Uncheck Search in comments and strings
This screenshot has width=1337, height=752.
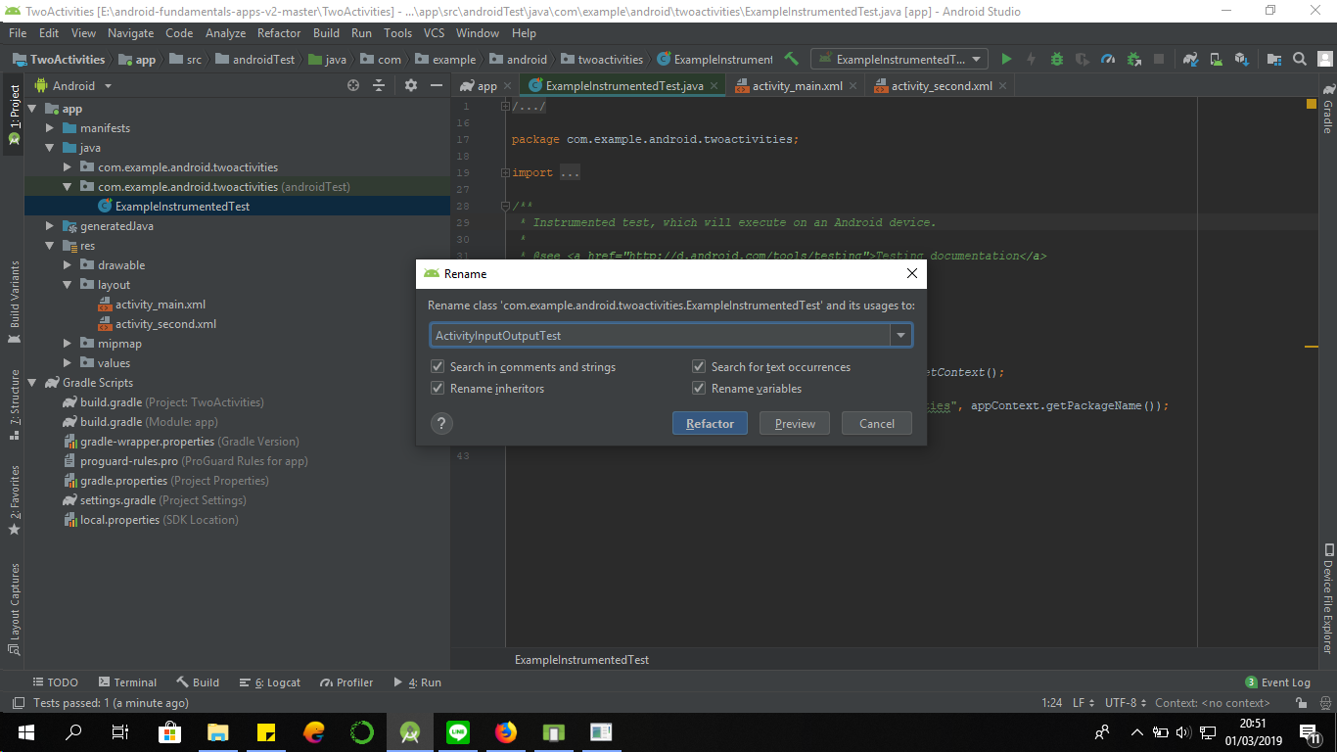coord(438,366)
